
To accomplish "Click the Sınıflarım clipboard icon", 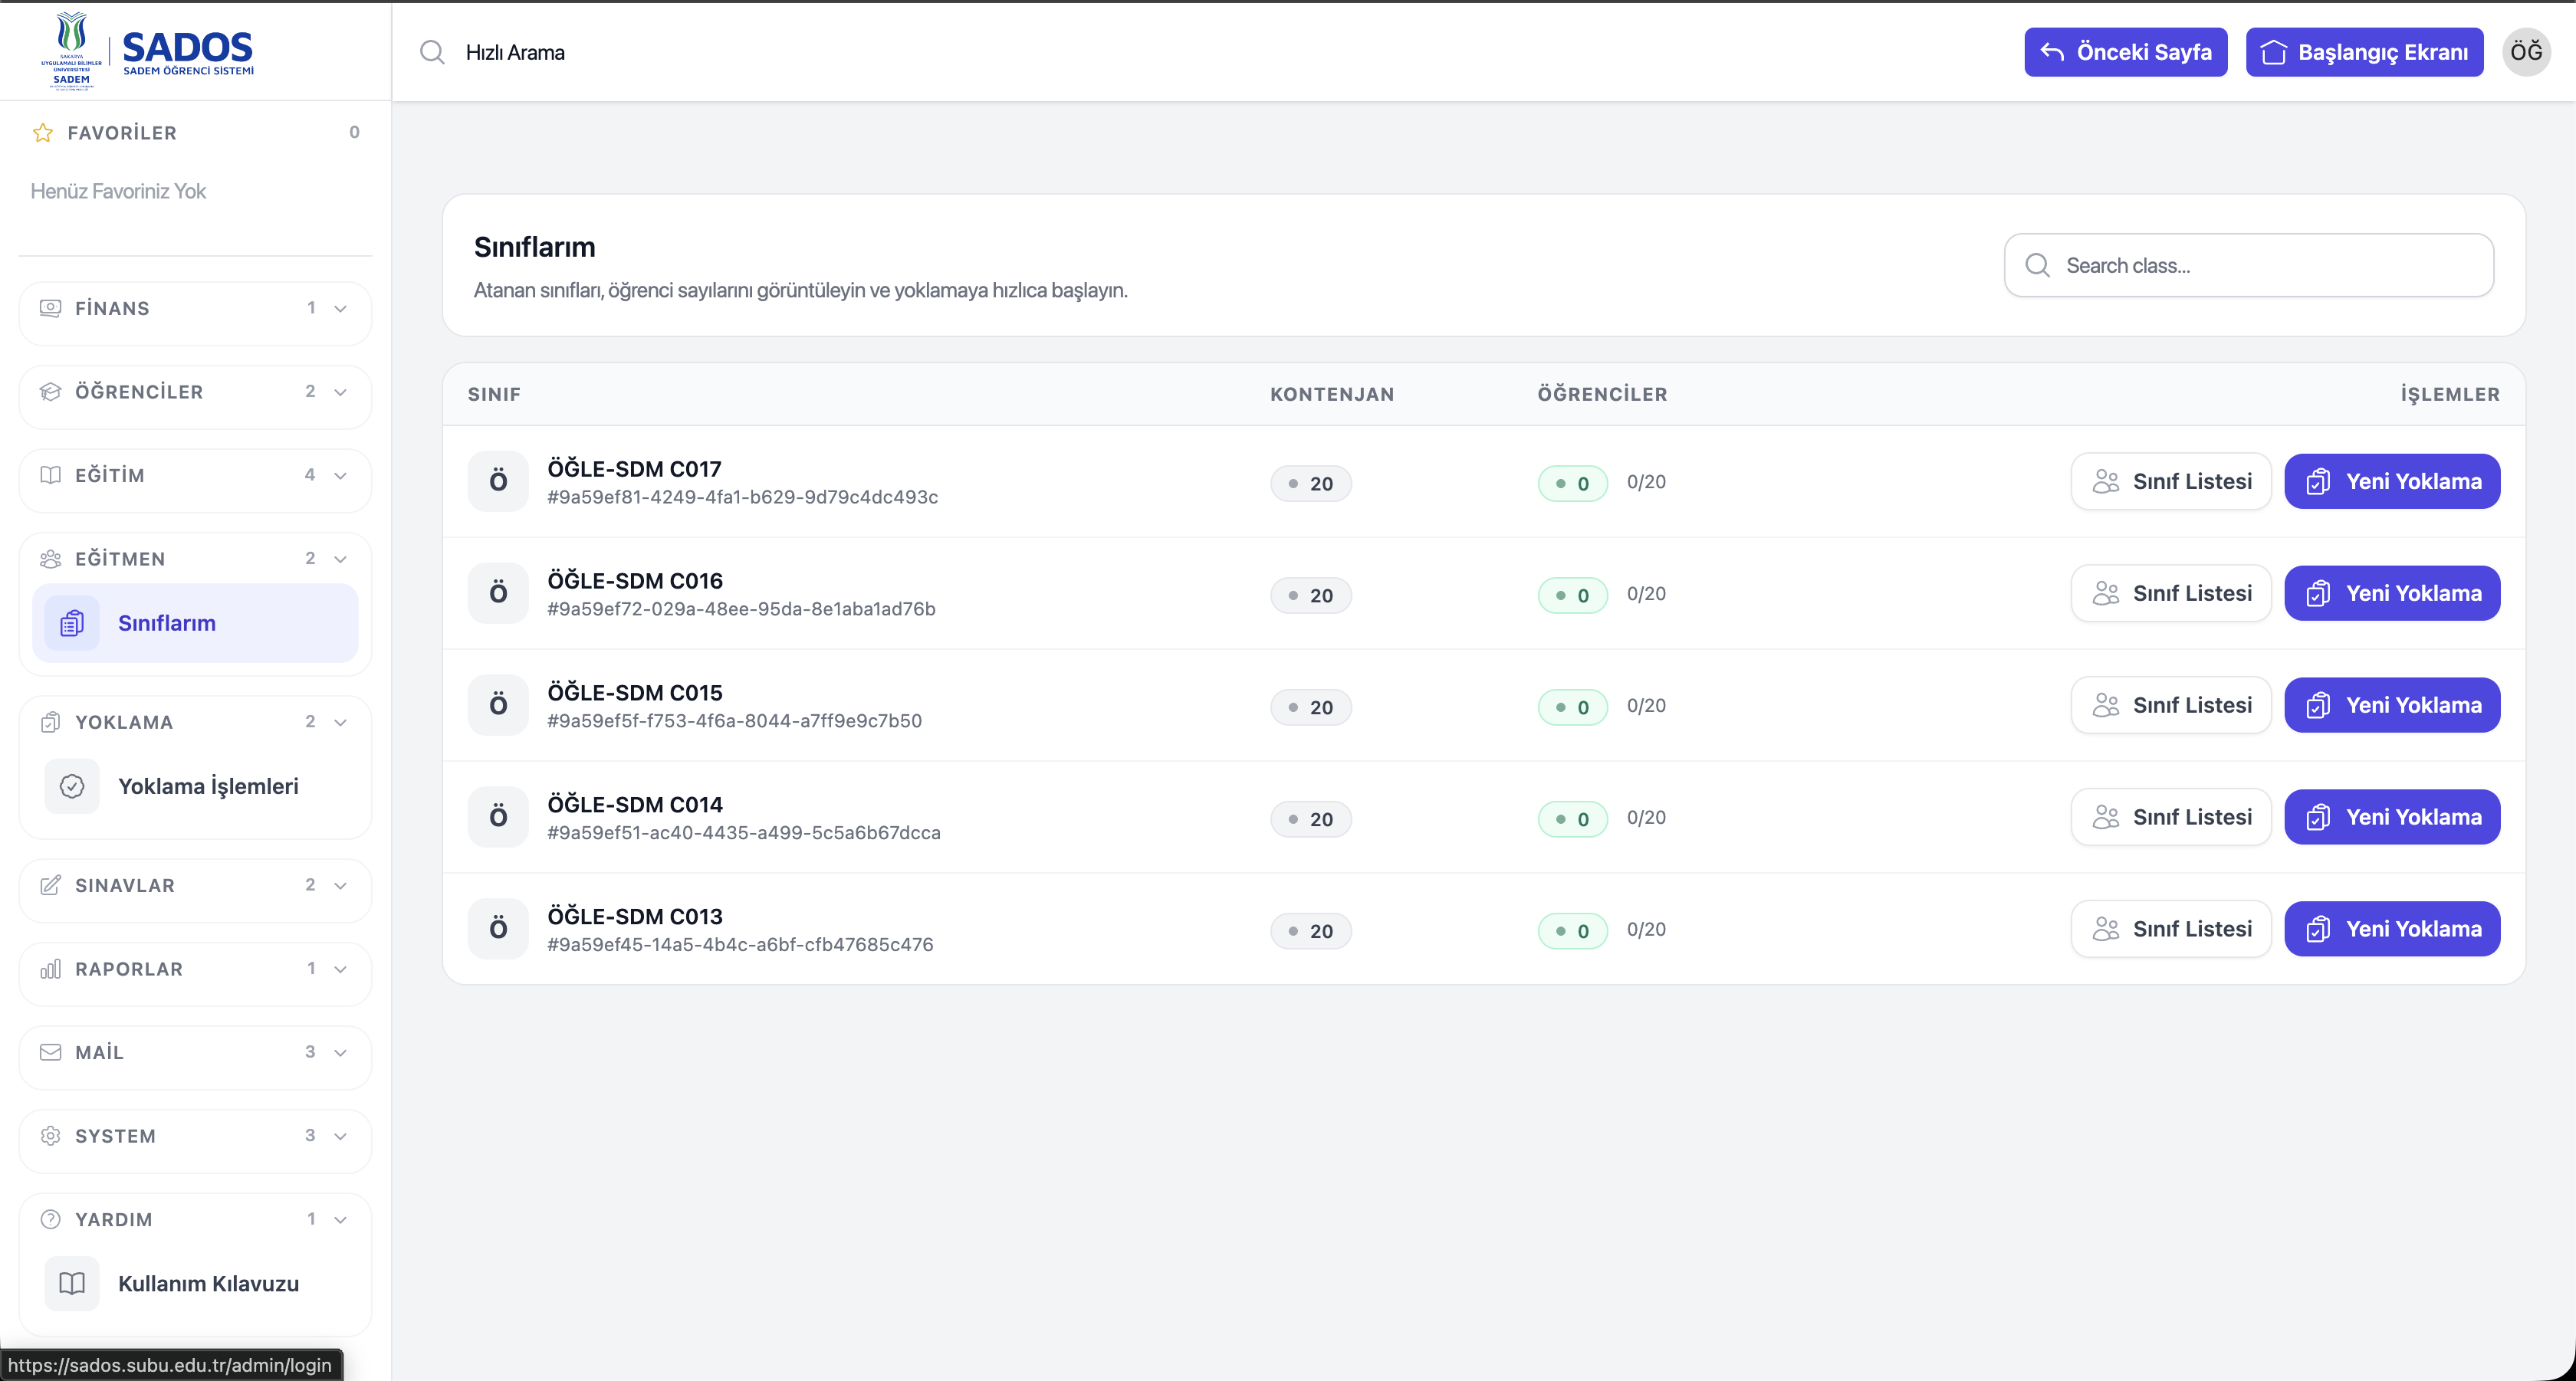I will point(72,624).
